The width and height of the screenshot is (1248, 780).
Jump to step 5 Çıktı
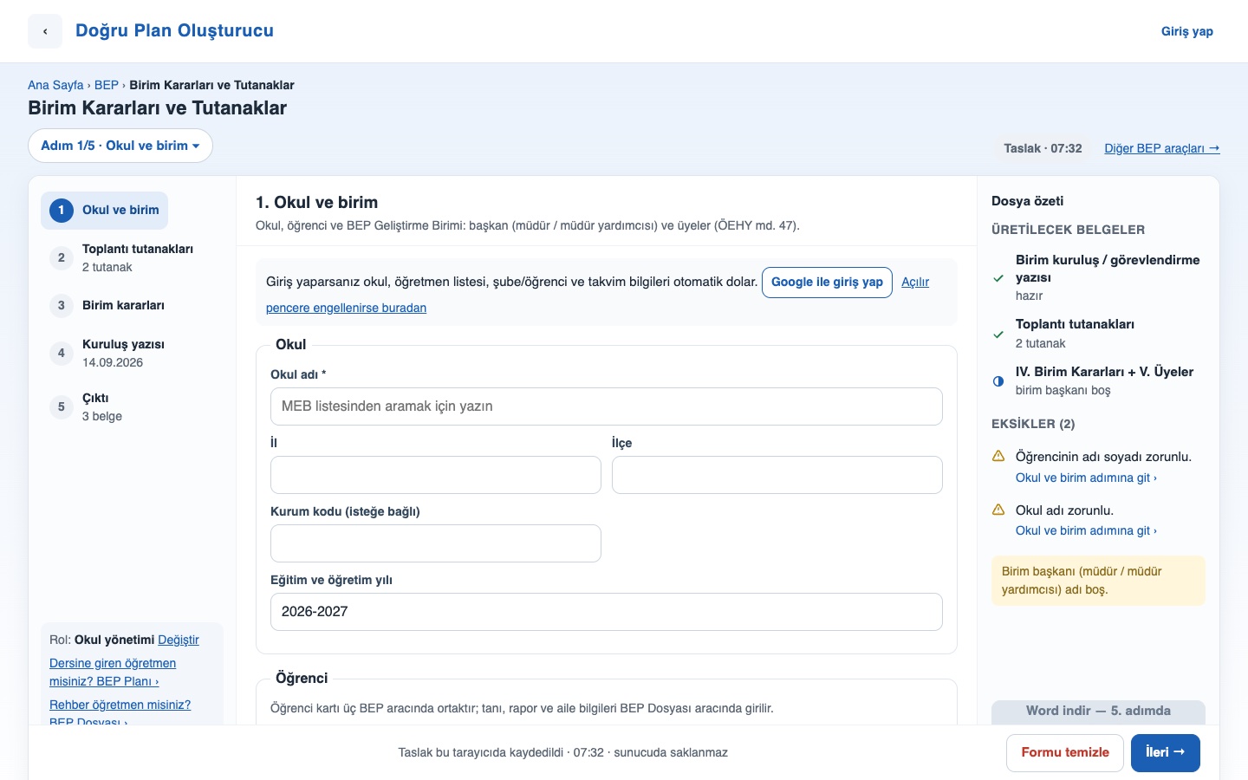pyautogui.click(x=87, y=406)
